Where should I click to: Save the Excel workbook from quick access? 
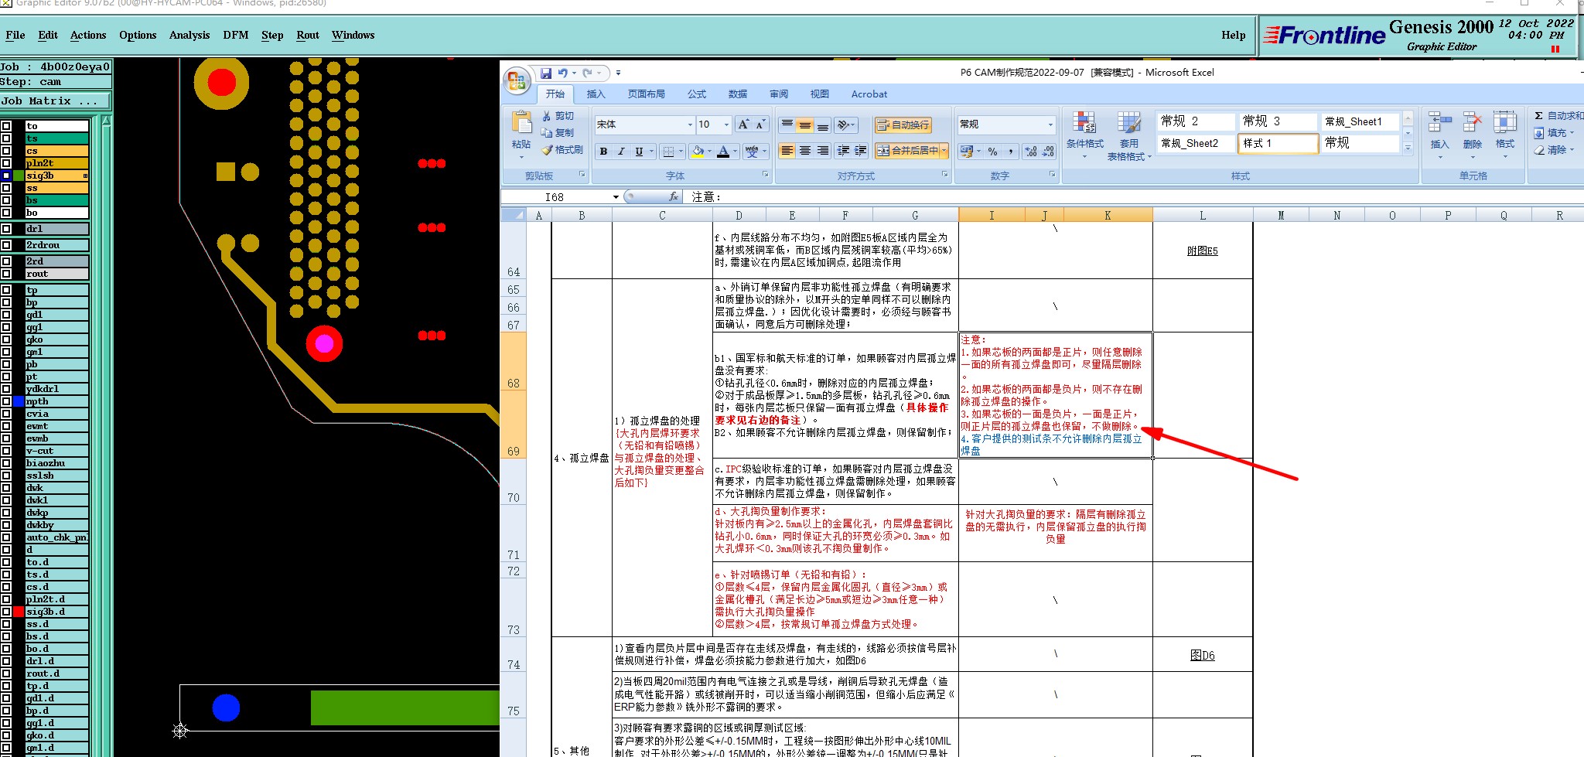(x=546, y=73)
